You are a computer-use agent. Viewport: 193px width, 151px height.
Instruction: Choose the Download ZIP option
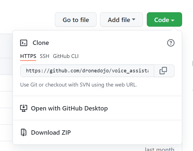coord(97,132)
